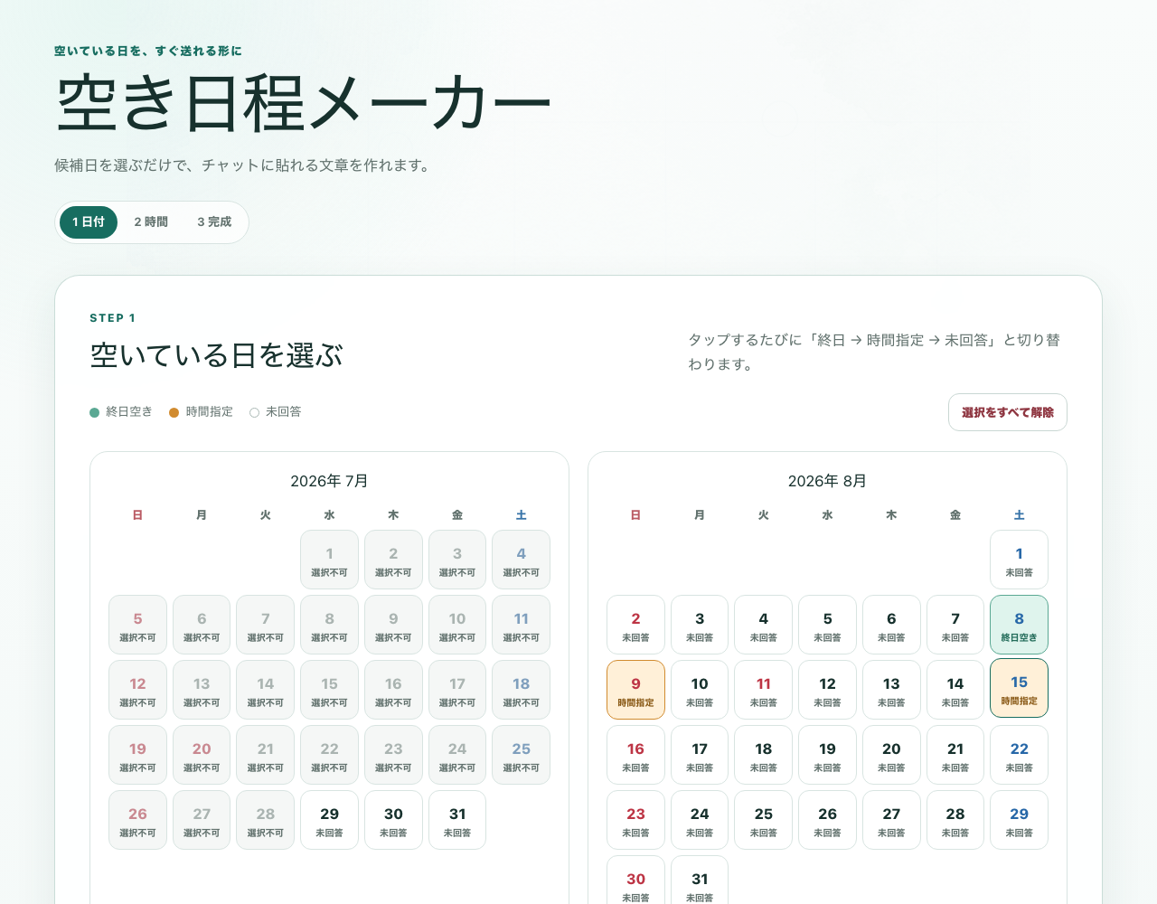Toggle August 1 availability
The image size is (1157, 904).
1019,560
